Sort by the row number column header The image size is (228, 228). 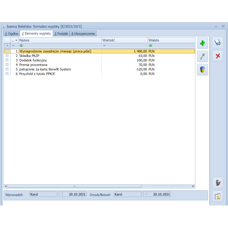tap(14, 40)
